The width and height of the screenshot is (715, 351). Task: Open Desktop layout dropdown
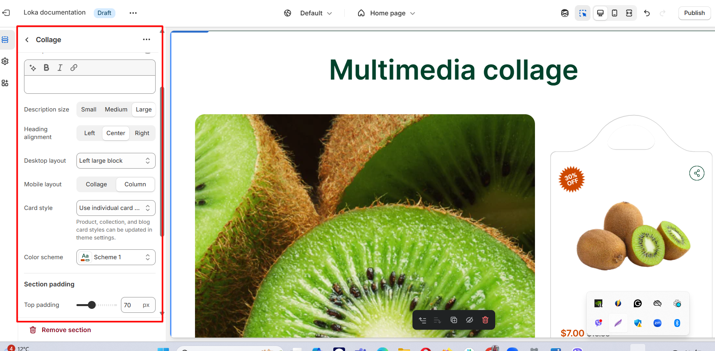116,161
